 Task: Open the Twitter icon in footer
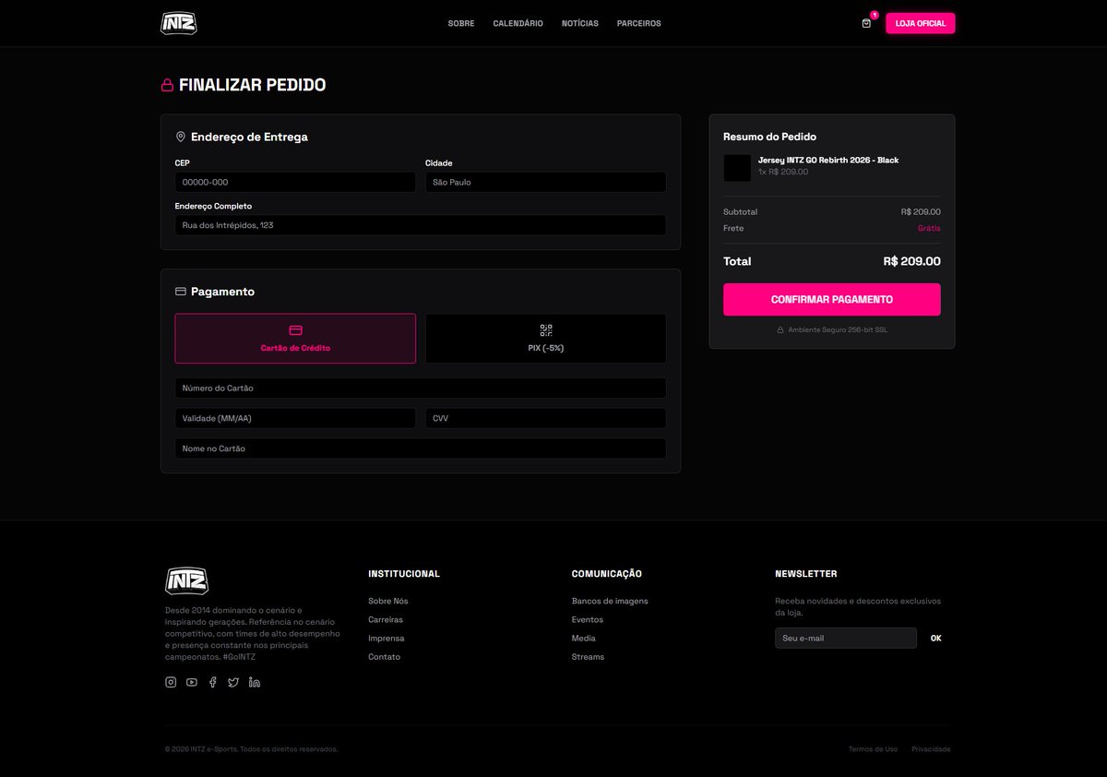click(x=233, y=682)
